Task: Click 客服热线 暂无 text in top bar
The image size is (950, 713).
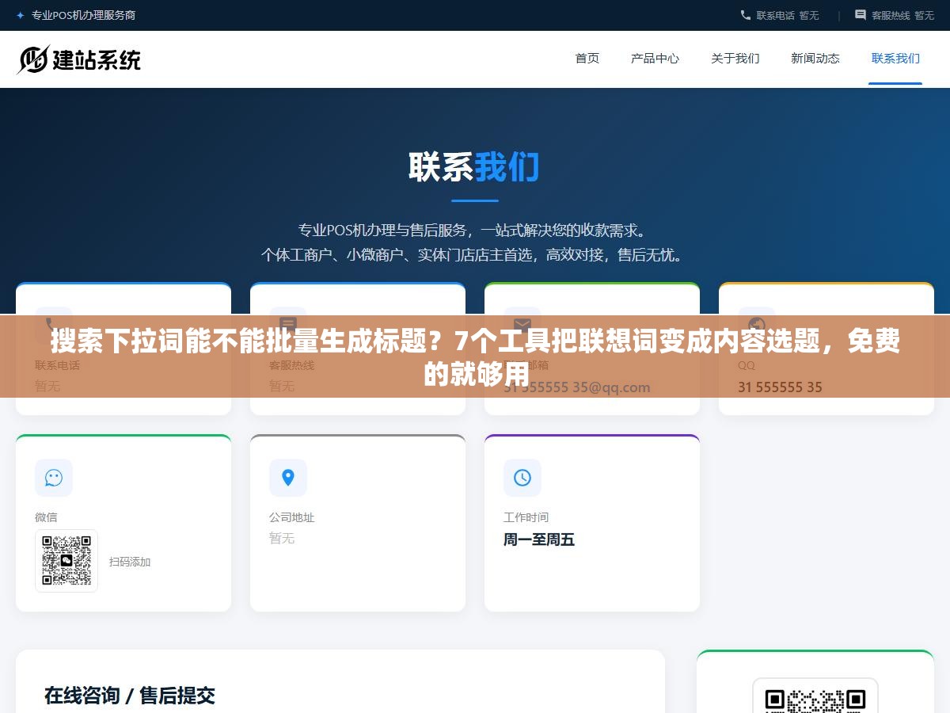Action: tap(902, 15)
